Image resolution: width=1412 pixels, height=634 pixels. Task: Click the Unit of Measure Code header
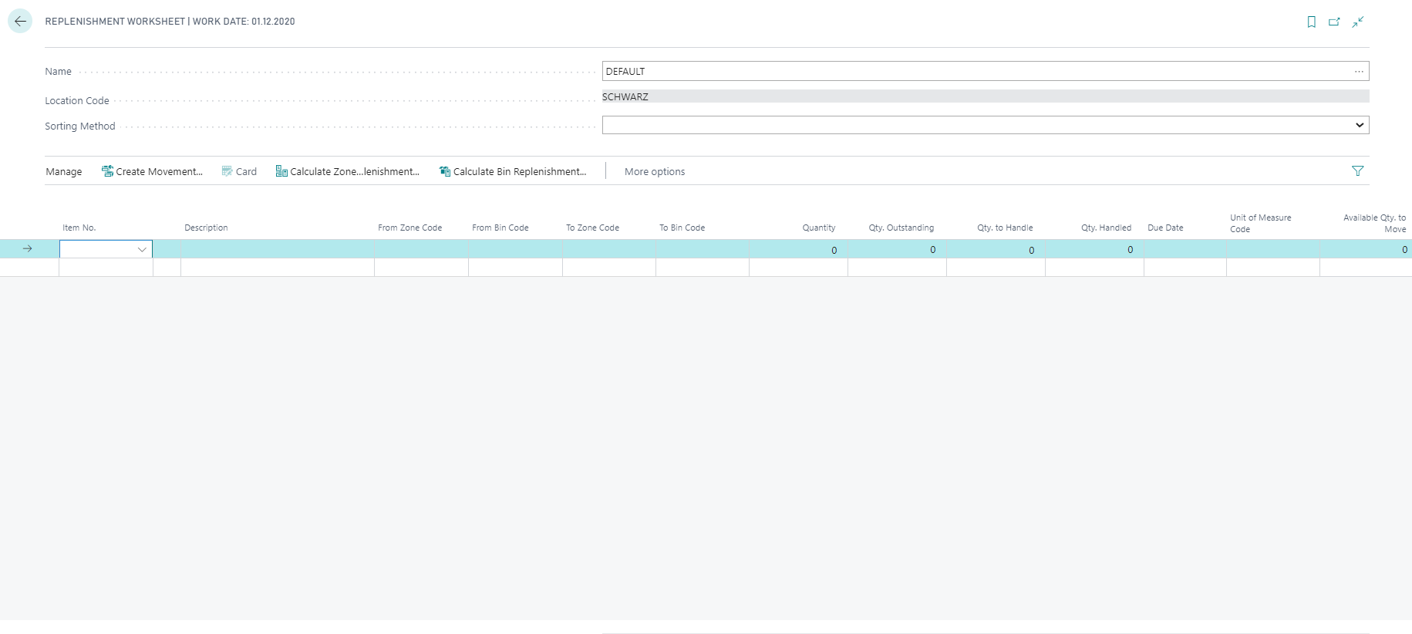point(1260,223)
